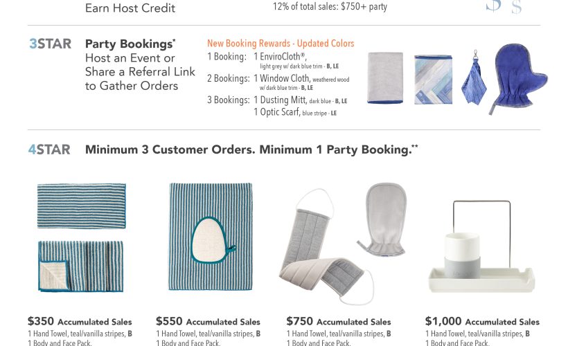Click the folded teal striped hand towel image
The height and width of the screenshot is (346, 568).
81,266
